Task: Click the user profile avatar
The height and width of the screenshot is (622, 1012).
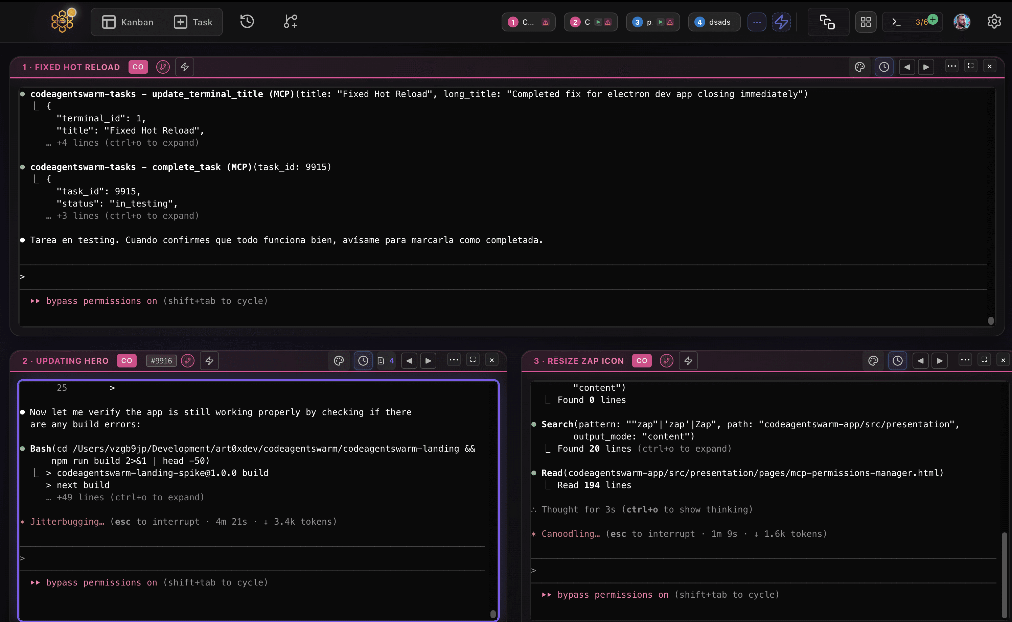Action: [962, 21]
